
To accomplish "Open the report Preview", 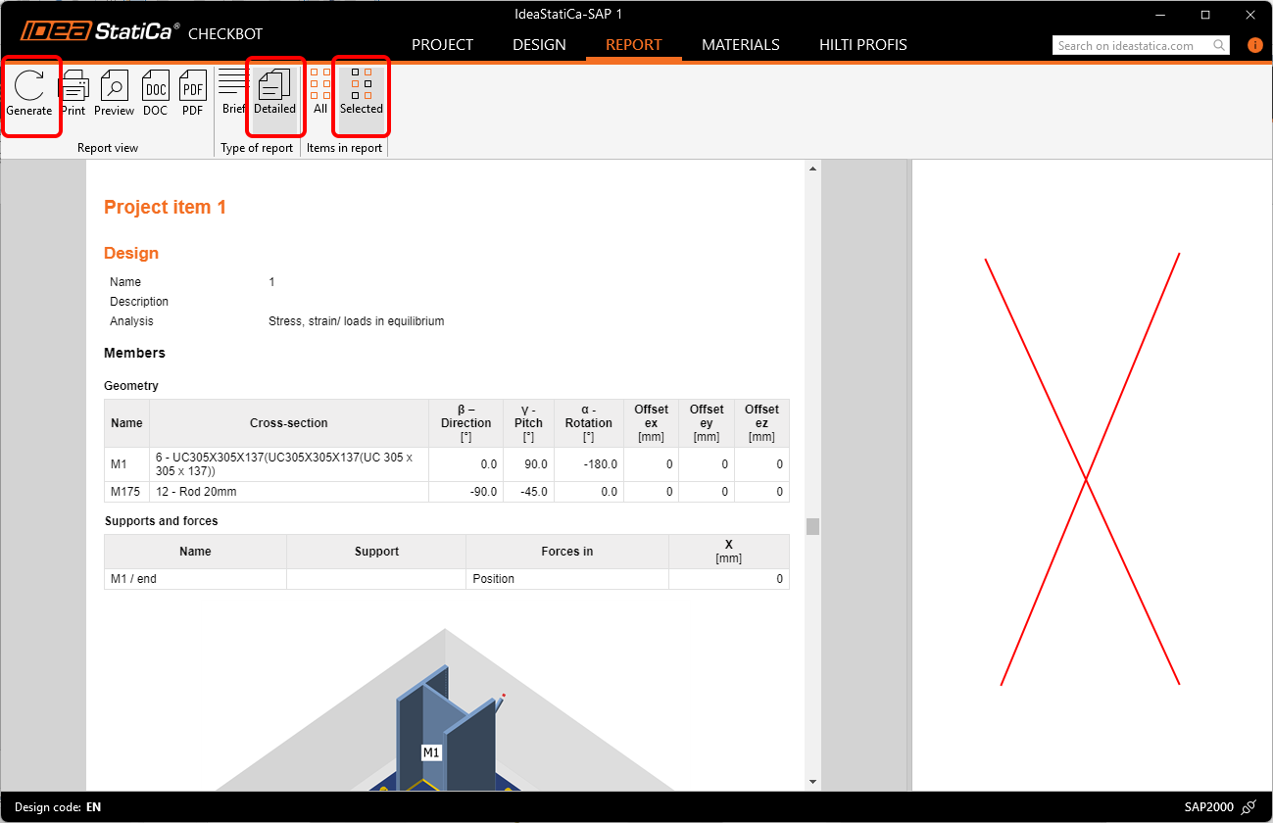I will click(x=114, y=93).
